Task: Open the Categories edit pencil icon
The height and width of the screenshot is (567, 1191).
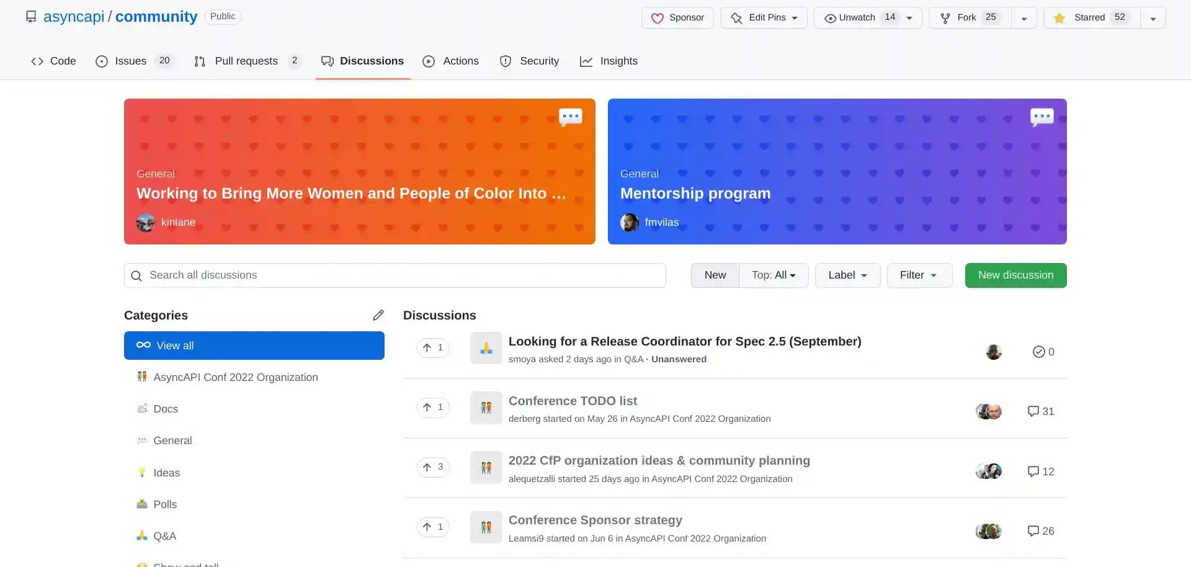Action: tap(378, 315)
